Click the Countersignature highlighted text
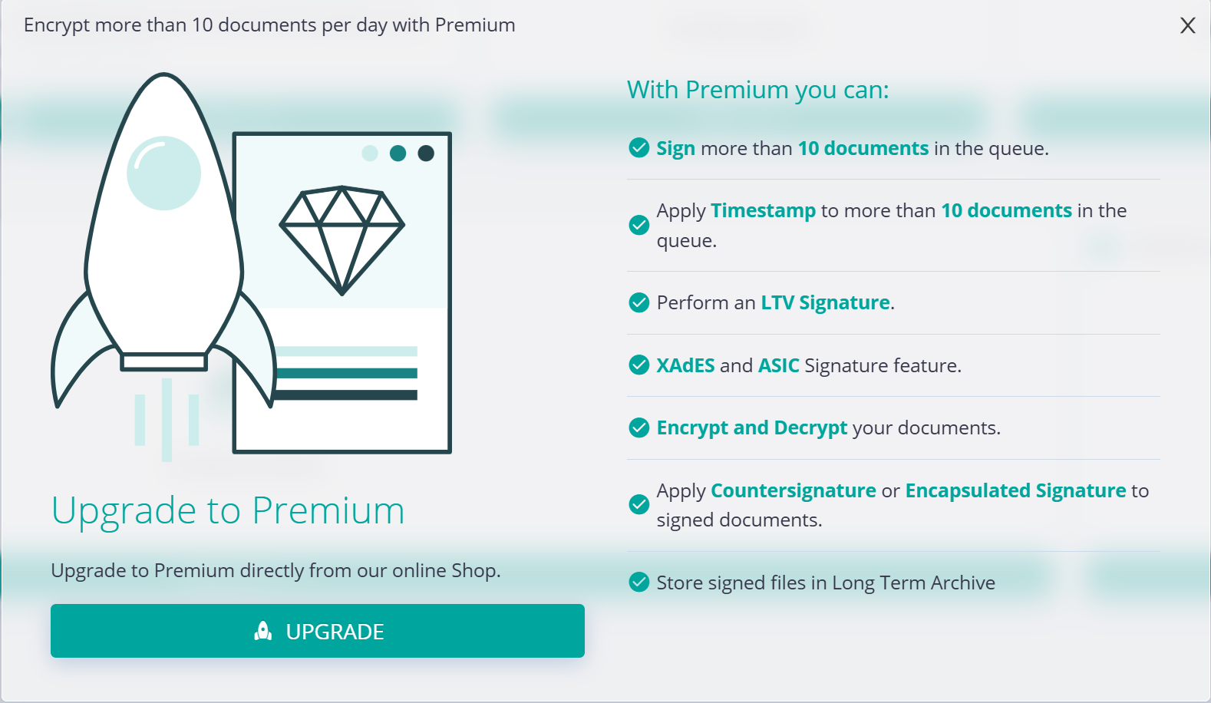1211x703 pixels. click(794, 490)
